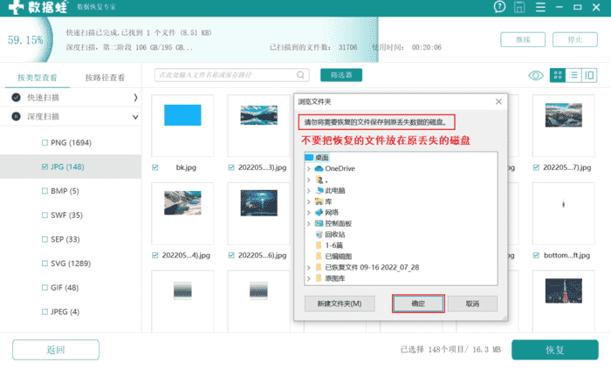Screen dimensions: 611x369
Task: Uncheck the 202205...4).jpg file checkbox
Action: 155,256
